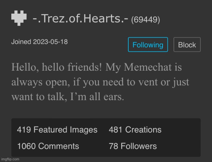This screenshot has width=212, height=162.
Task: Click the number 481 in stats
Action: (x=116, y=130)
